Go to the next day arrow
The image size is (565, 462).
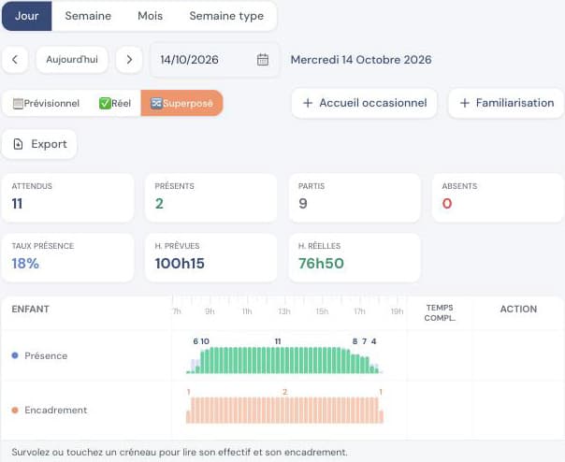[129, 60]
